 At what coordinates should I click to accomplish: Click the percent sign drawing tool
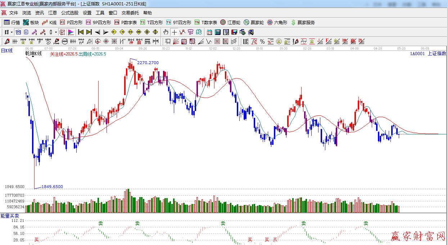click(x=262, y=41)
